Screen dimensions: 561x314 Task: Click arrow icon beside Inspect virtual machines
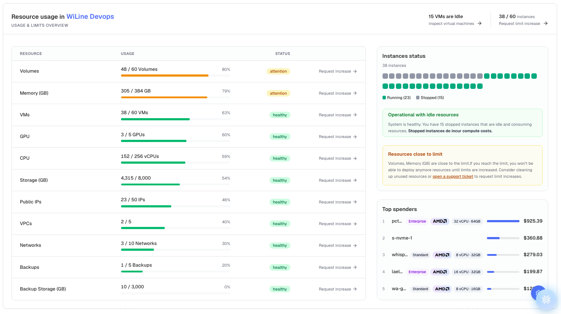click(x=479, y=23)
